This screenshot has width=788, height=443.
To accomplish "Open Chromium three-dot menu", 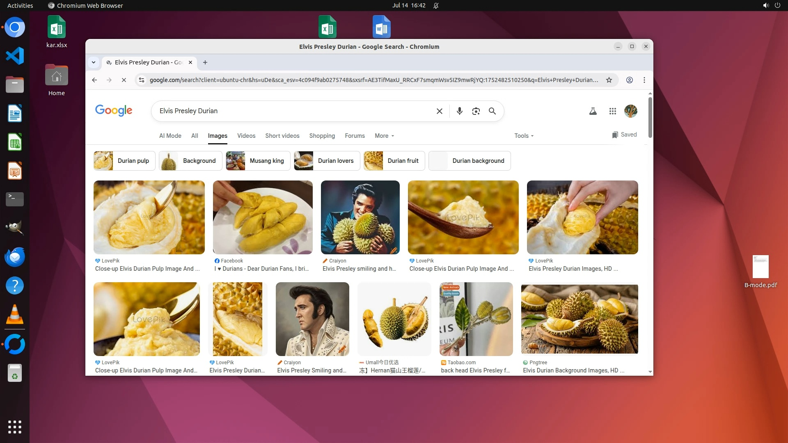I will (x=644, y=80).
